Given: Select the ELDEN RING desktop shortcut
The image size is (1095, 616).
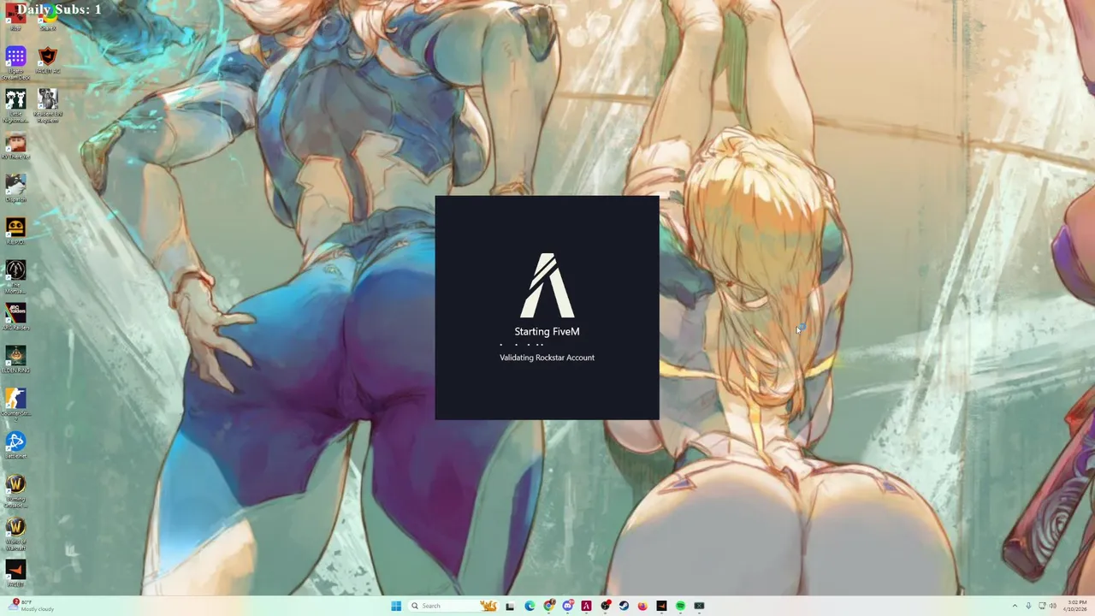Looking at the screenshot, I should pos(15,359).
